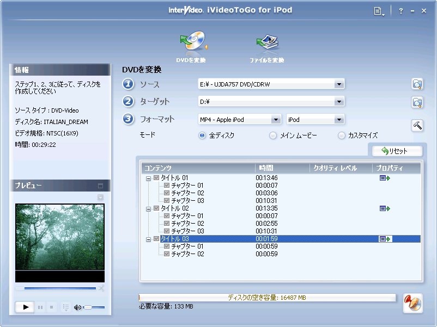Seek on the preview progress bar

(x=56, y=288)
